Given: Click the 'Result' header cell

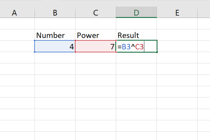Looking at the screenshot, I should coord(136,35).
